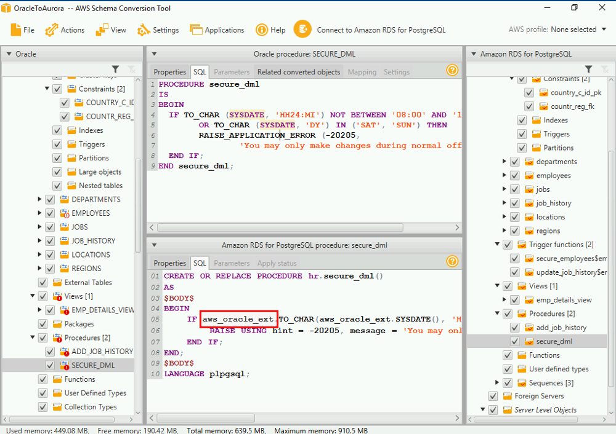Screen dimensions: 616x434
Task: Click the orange database connect icon
Action: click(302, 30)
